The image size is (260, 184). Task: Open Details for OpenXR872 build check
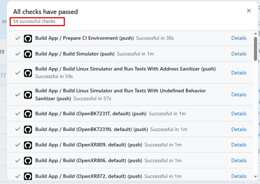point(239,176)
